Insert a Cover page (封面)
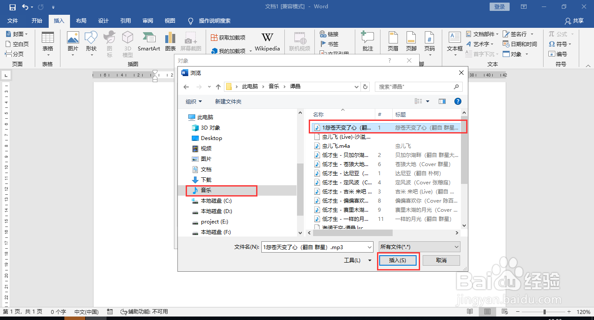Image resolution: width=594 pixels, height=320 pixels. tap(16, 34)
